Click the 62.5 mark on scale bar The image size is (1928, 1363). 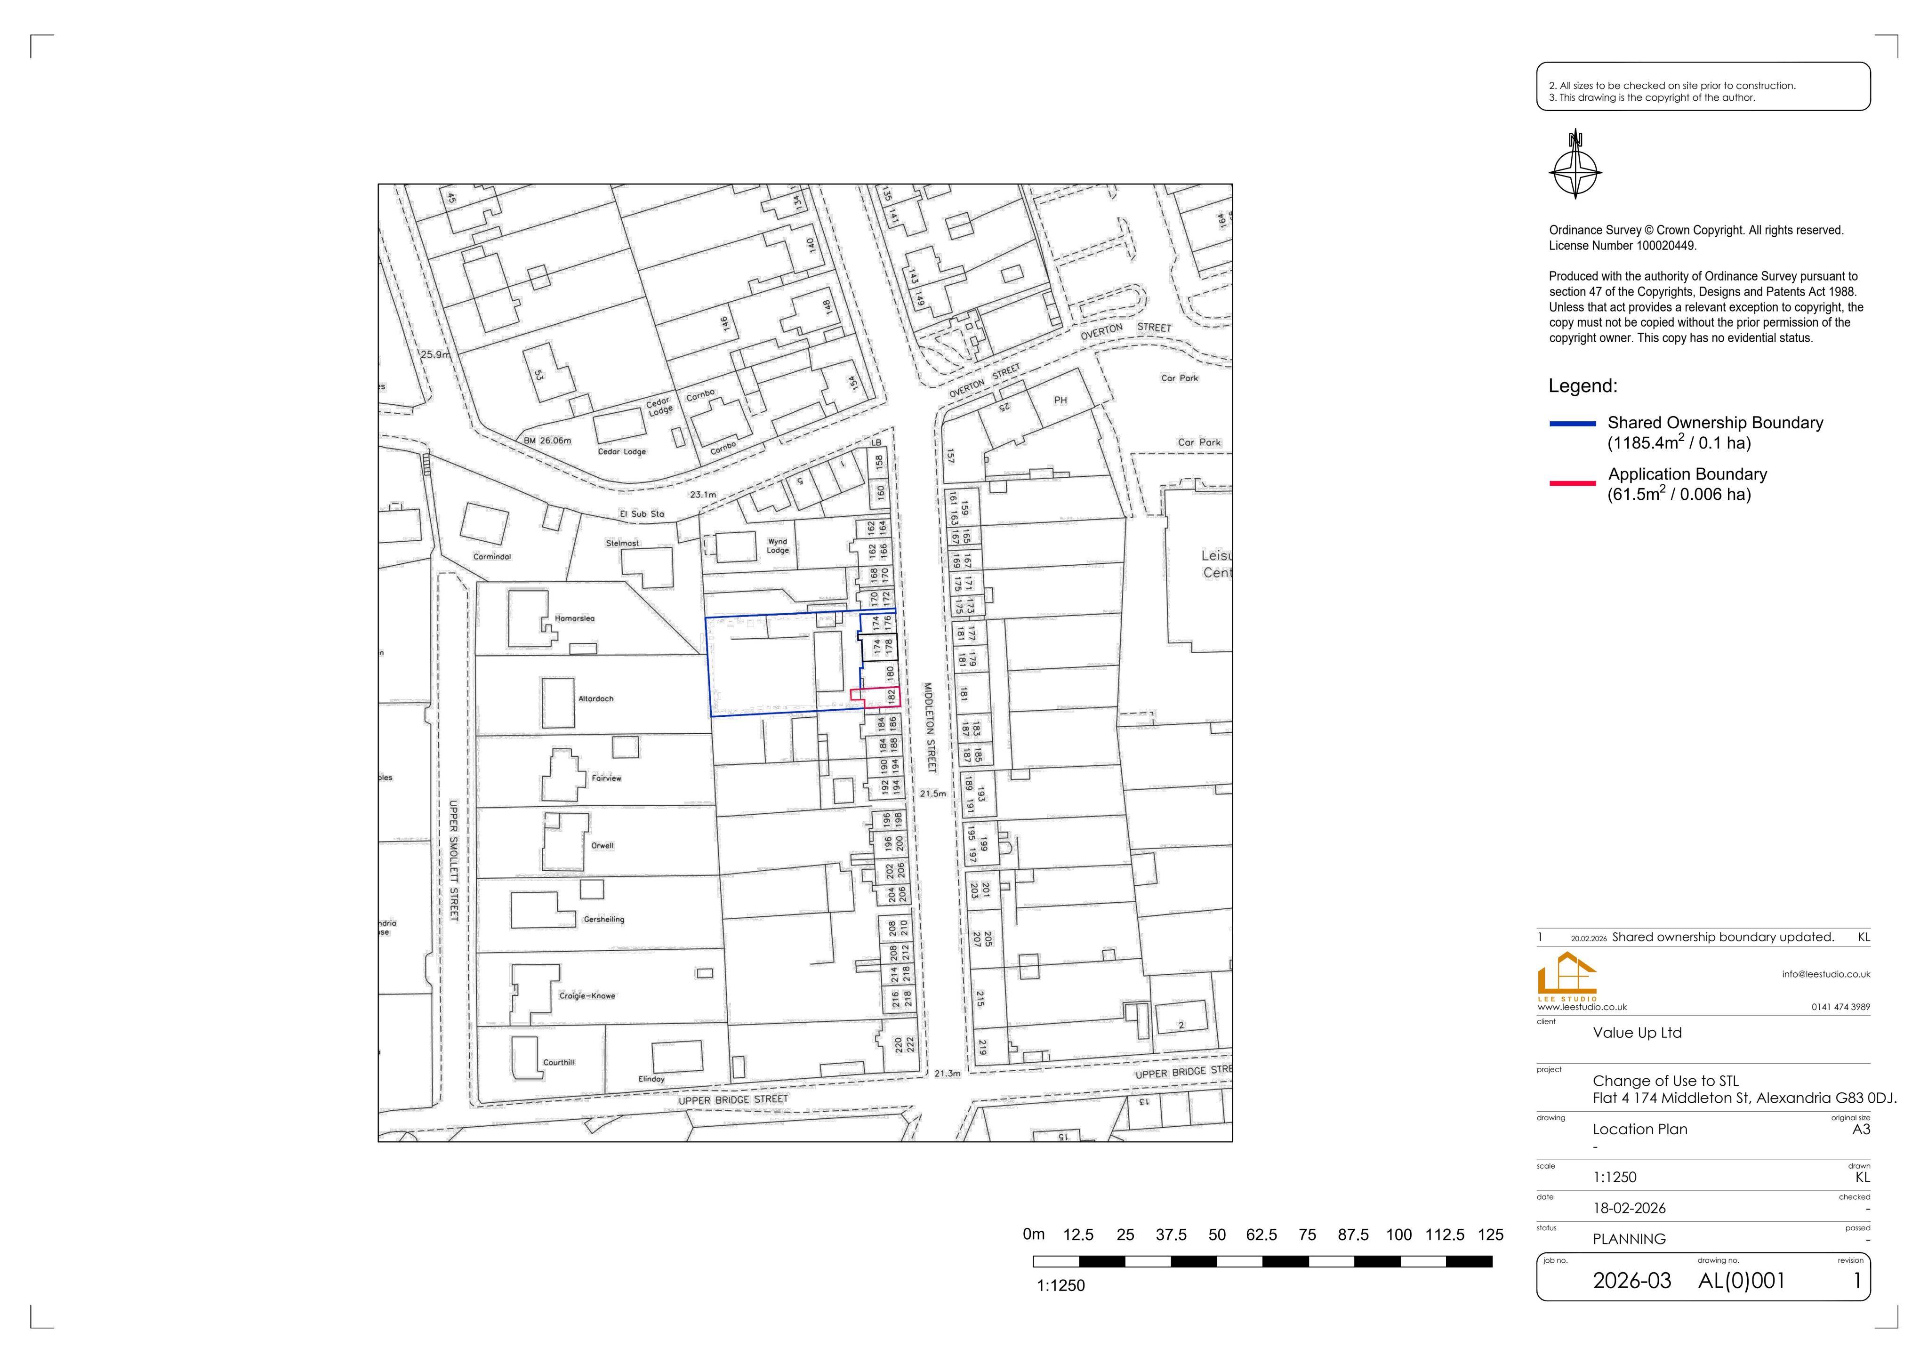point(1261,1235)
